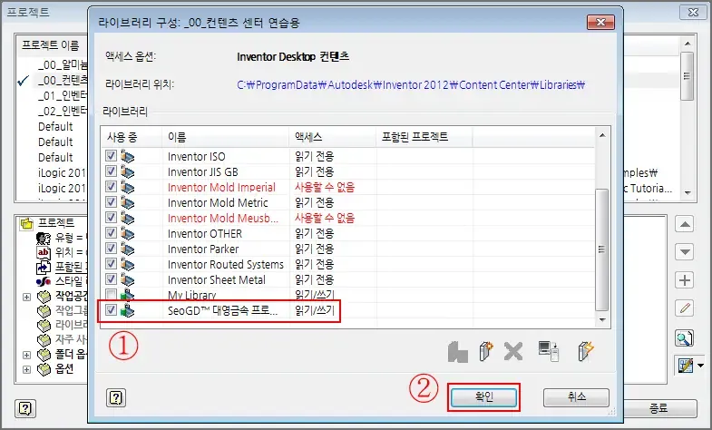Viewport: 712px width, 430px height.
Task: Click the update library lightning icon
Action: (x=586, y=351)
